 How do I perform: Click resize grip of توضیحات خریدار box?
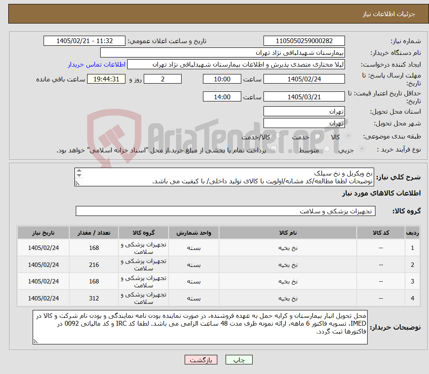pyautogui.click(x=35, y=341)
